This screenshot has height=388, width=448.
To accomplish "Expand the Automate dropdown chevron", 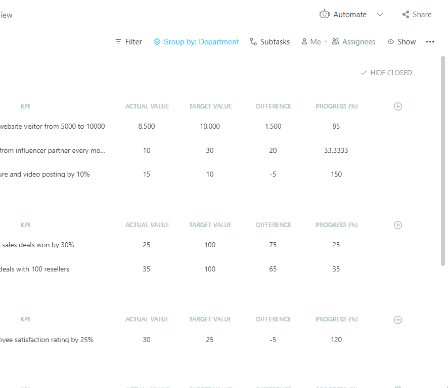I will [380, 15].
